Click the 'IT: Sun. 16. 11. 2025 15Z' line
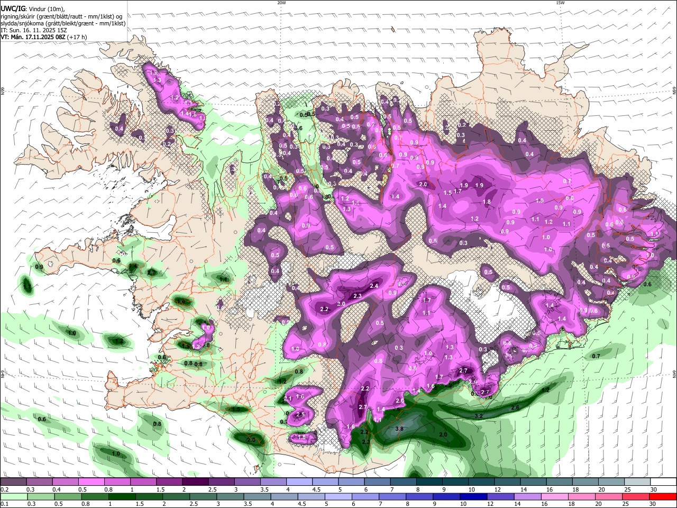 [33, 30]
